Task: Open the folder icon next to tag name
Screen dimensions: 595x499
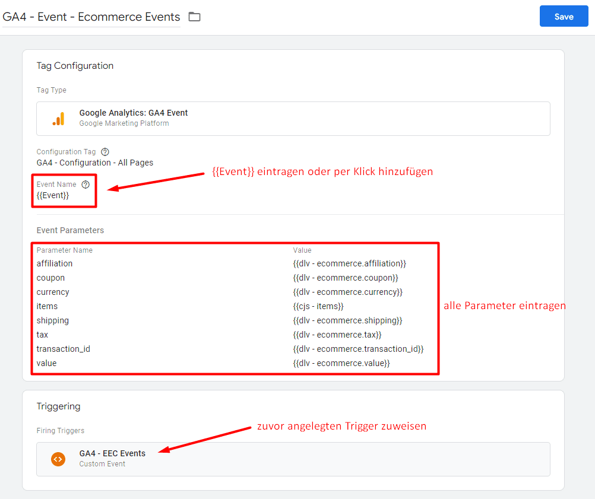Action: [194, 17]
